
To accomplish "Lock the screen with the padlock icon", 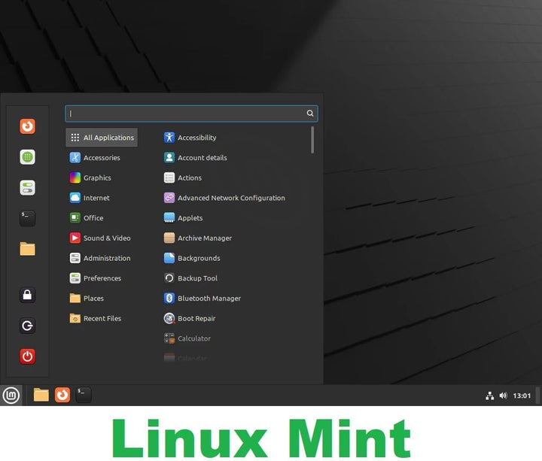I will point(27,295).
